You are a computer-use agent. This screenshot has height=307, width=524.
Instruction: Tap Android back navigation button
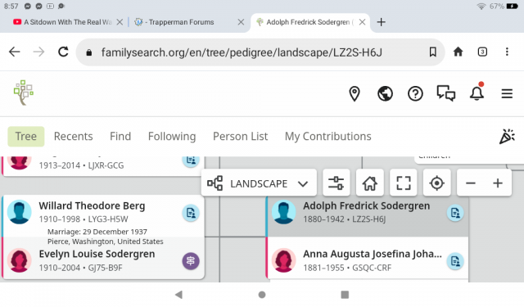pos(178,295)
